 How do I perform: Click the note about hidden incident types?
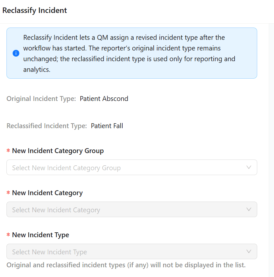[126, 265]
